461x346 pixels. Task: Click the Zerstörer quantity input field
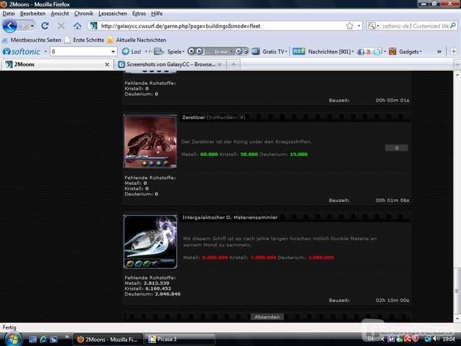tap(397, 148)
